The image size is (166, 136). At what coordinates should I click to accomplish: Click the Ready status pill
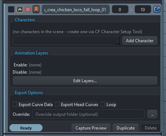[26, 128]
